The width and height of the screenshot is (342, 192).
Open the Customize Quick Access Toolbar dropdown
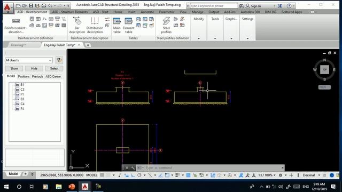tap(68, 6)
